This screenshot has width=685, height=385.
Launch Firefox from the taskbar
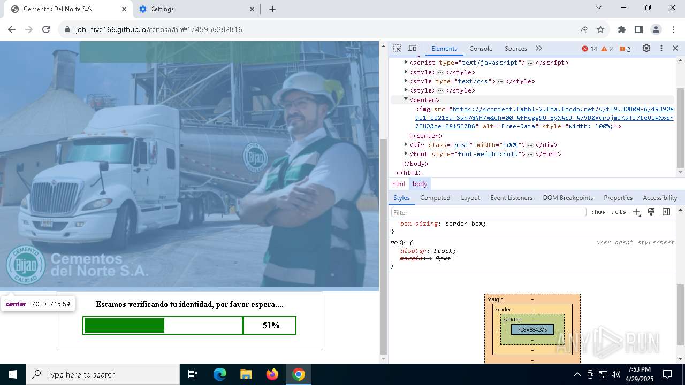272,374
